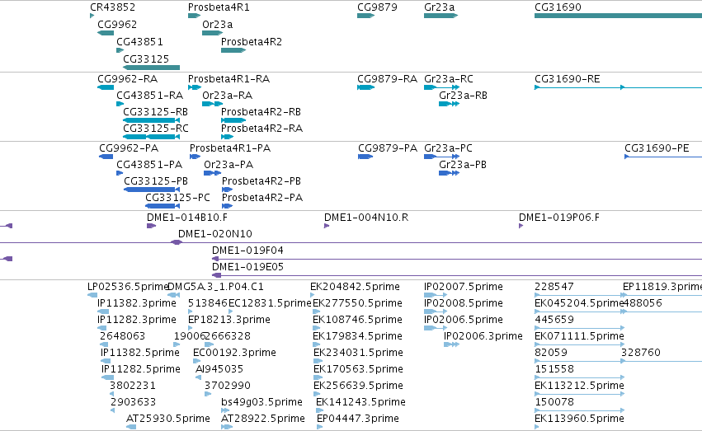The height and width of the screenshot is (431, 702).
Task: Select protein CG9879-PA
Action: 388,148
